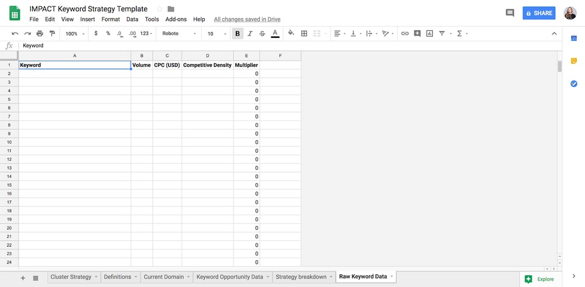
Task: Star the document title
Action: (x=159, y=9)
